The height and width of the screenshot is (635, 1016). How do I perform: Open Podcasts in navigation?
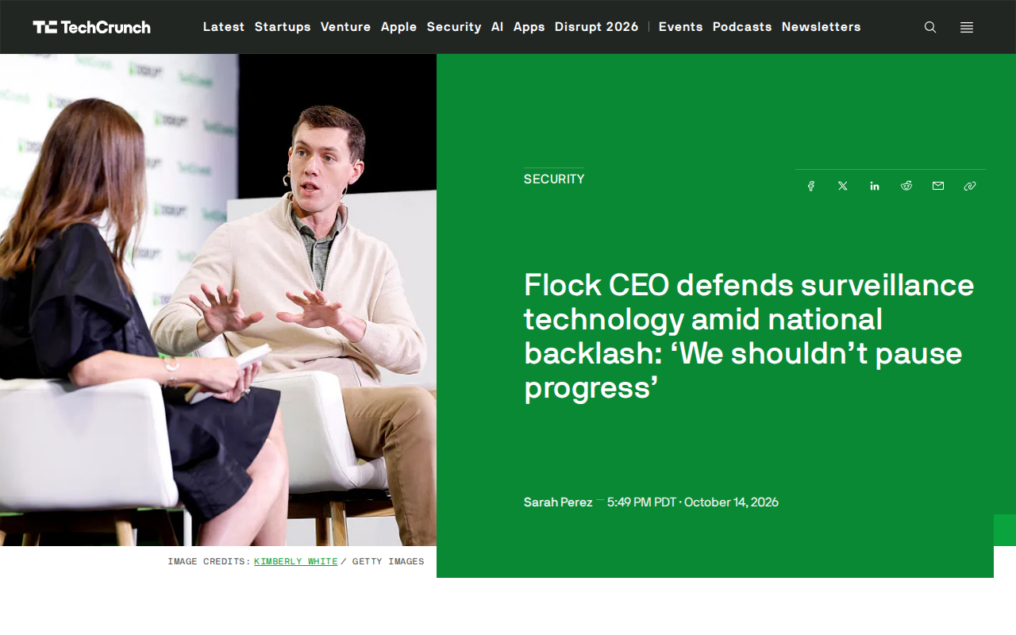point(742,27)
